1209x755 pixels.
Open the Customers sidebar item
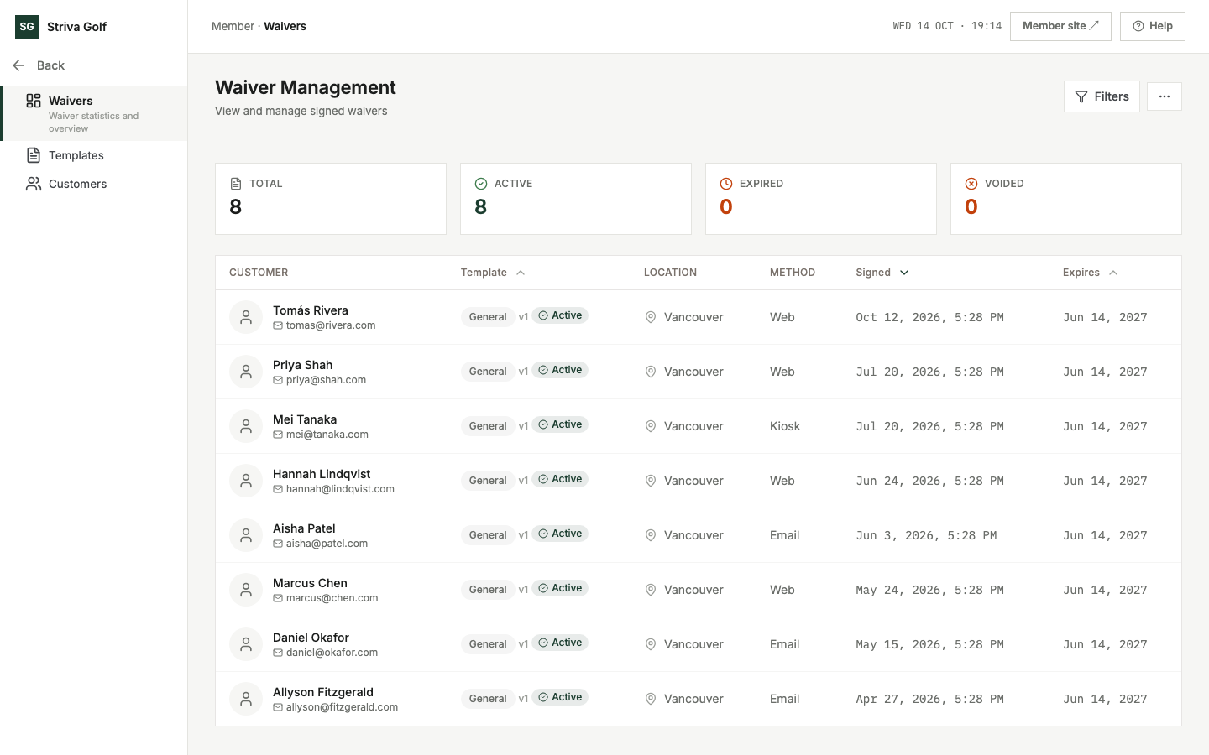click(94, 184)
